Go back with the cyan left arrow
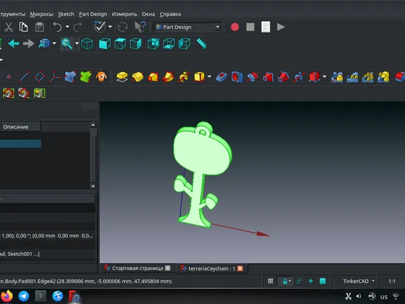This screenshot has width=405, height=304. coord(14,44)
